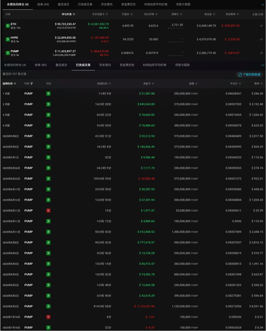Click close price 0.00638437 cell
Viewport: 266px width, 331px height.
coord(233,94)
